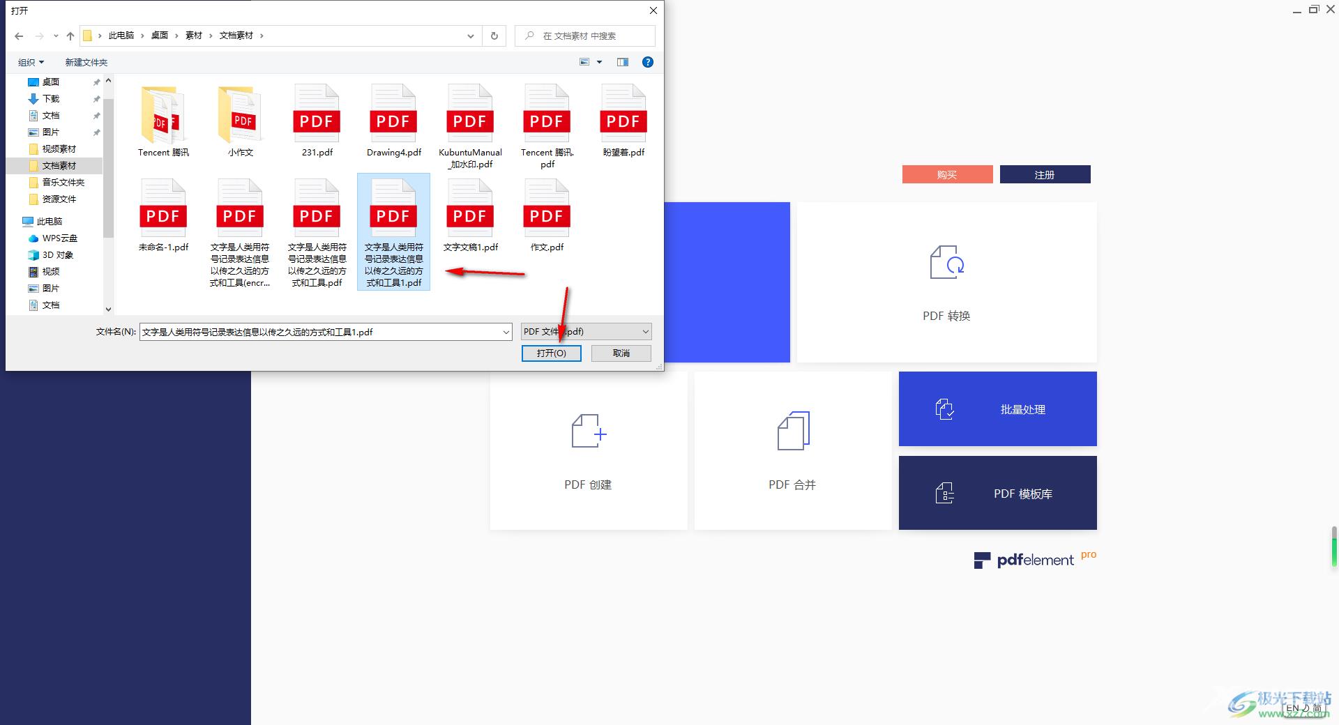
Task: Open the PDF 文件 type dropdown
Action: [x=586, y=332]
